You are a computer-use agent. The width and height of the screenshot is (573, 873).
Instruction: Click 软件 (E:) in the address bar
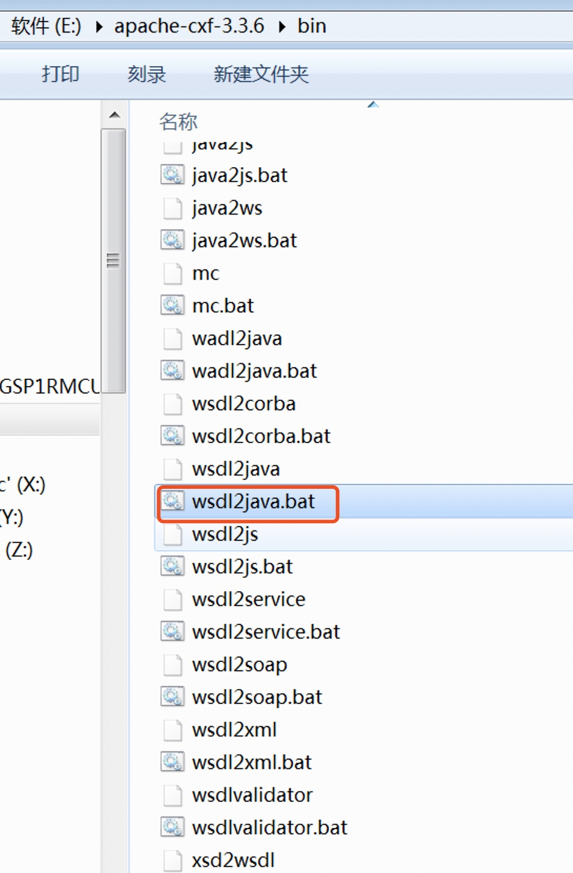point(46,26)
